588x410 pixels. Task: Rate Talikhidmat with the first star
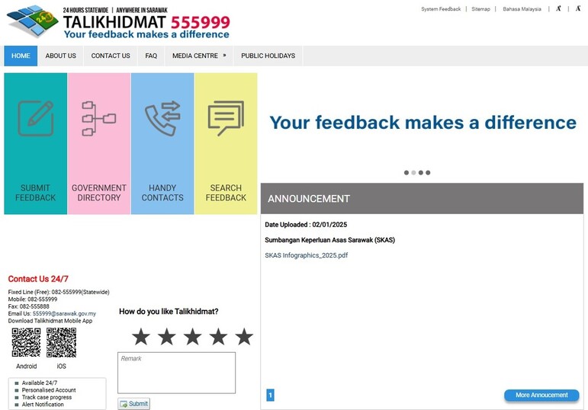141,337
